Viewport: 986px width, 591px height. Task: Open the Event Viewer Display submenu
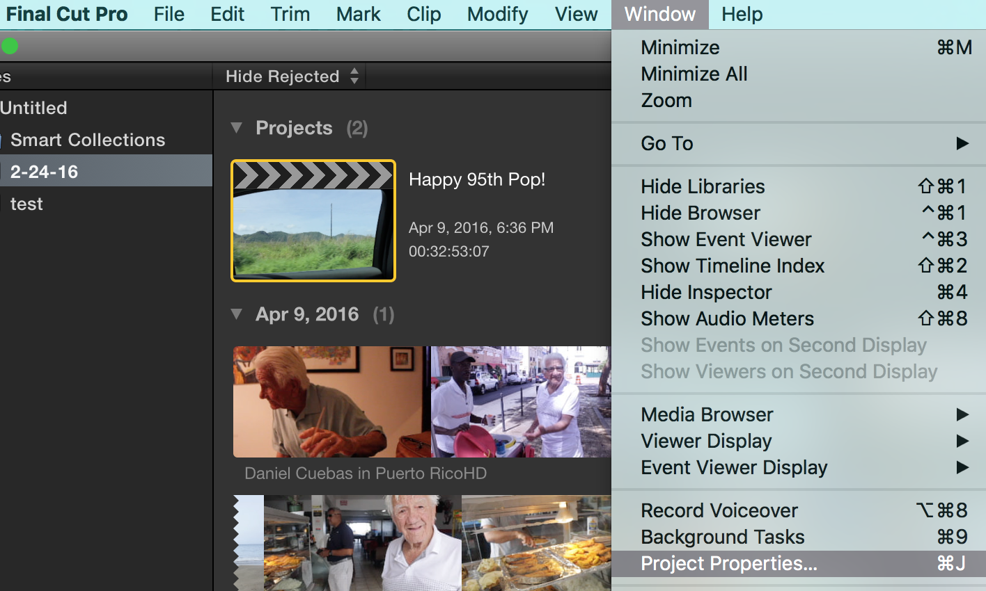click(799, 467)
